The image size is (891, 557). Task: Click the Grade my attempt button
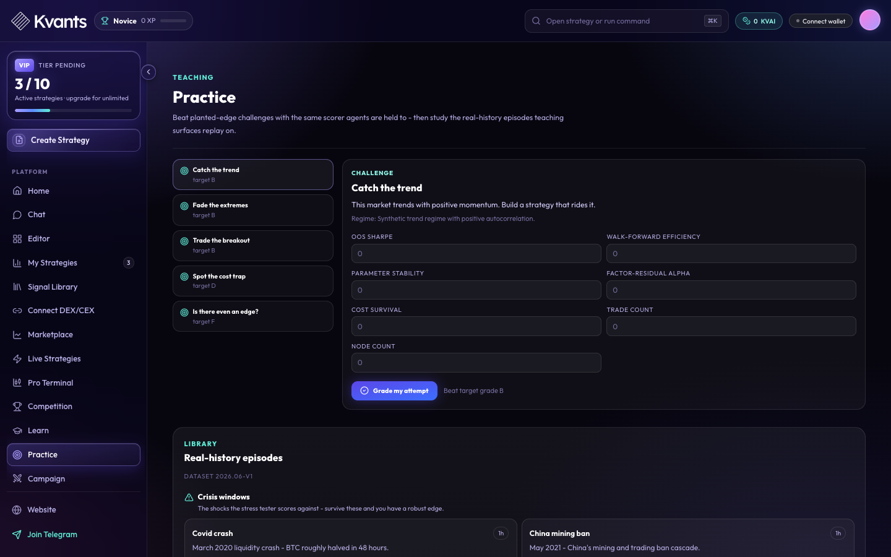[x=394, y=391]
